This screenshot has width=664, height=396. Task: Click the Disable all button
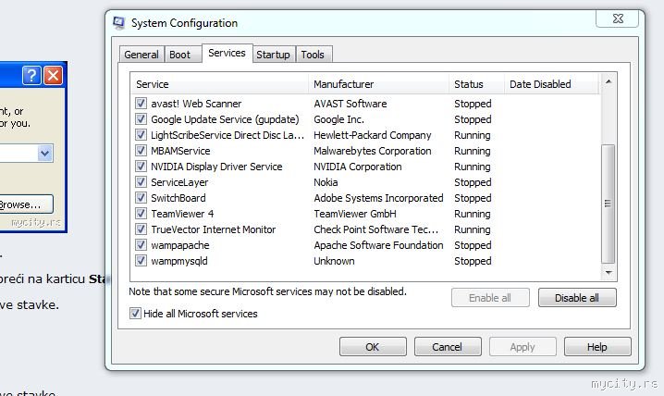(577, 298)
